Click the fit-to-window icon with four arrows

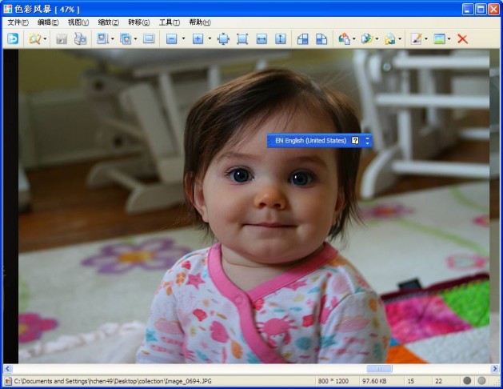click(x=223, y=38)
